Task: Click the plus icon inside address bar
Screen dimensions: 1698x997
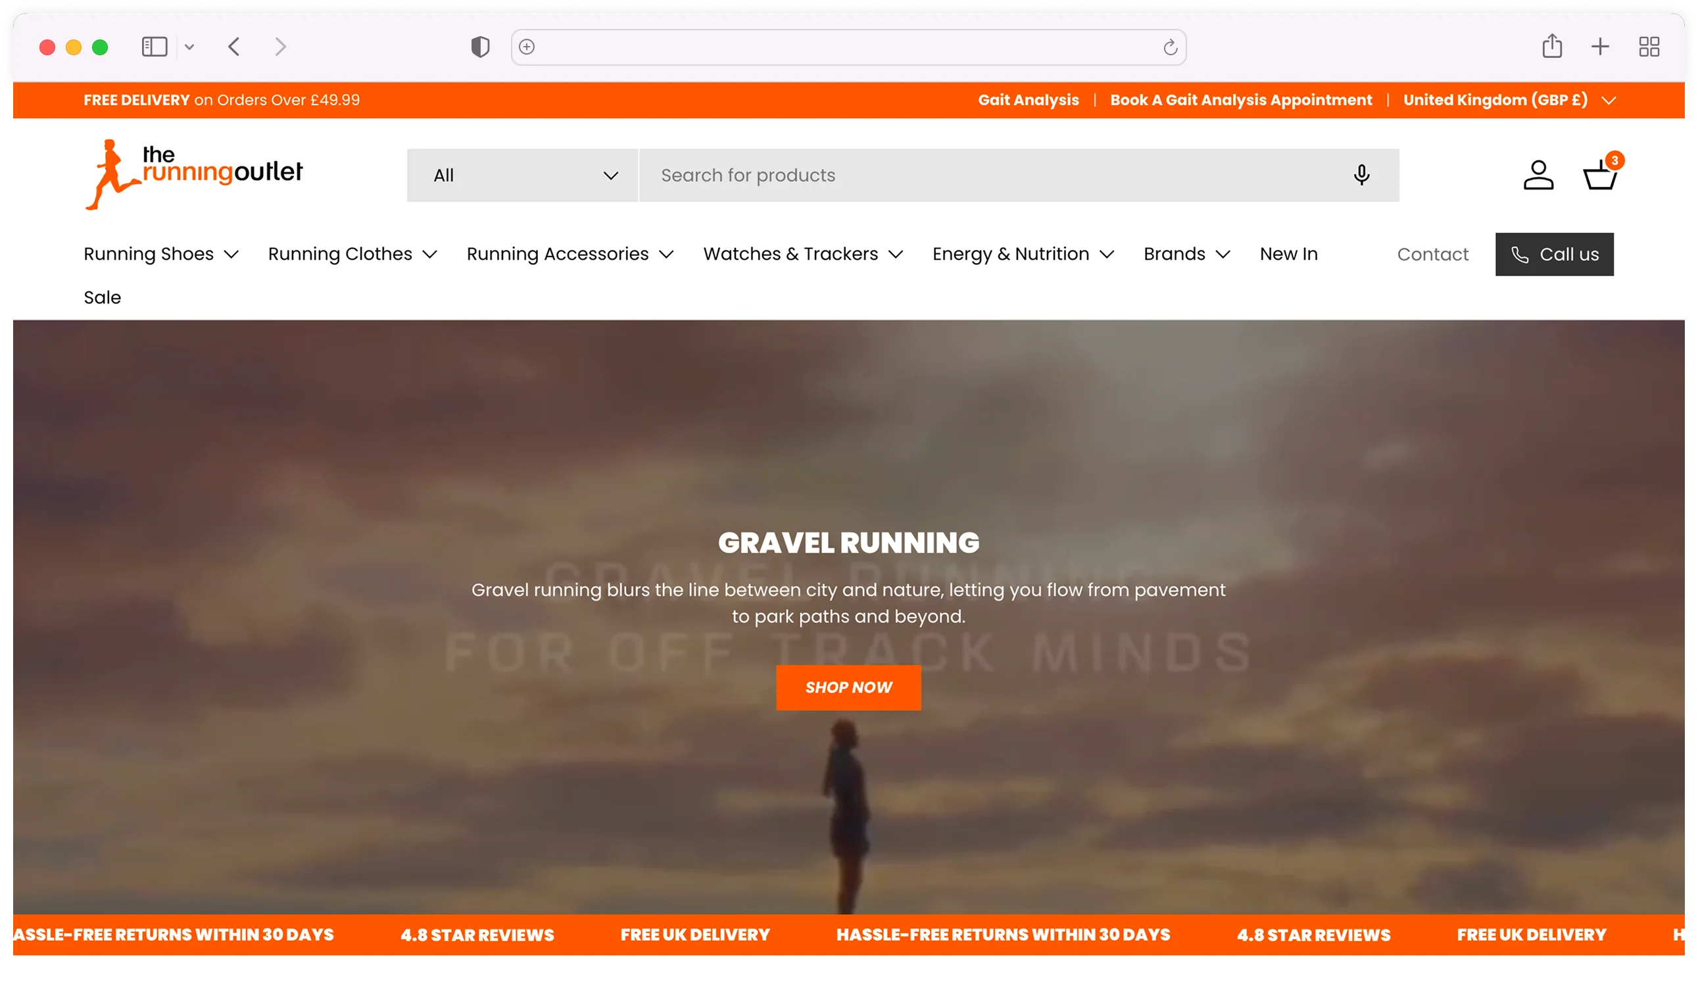Action: click(x=527, y=47)
